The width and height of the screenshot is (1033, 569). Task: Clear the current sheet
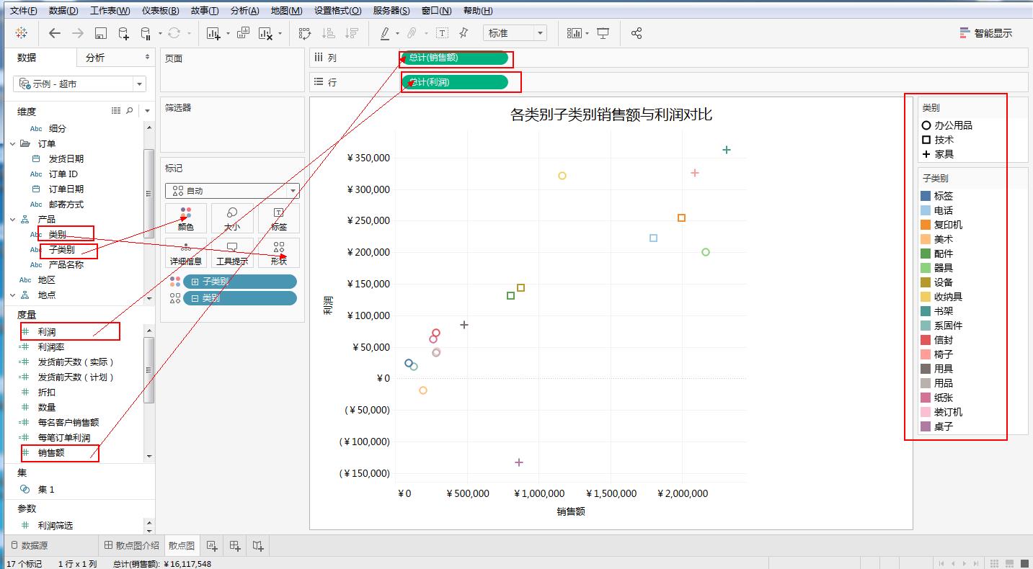tap(265, 33)
